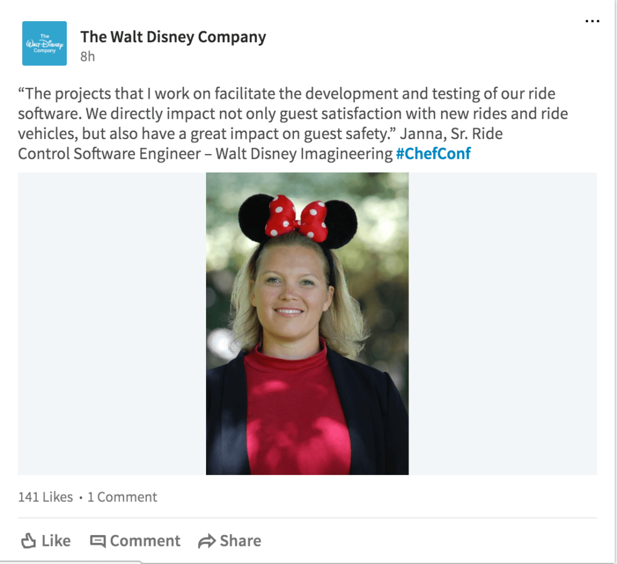Image resolution: width=617 pixels, height=564 pixels.
Task: View the 141 Likes list
Action: tap(46, 497)
